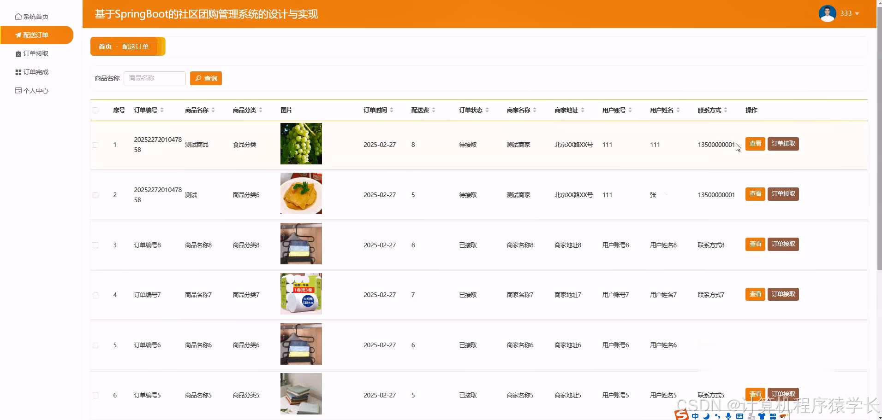Expand the 333 user dropdown arrow
882x420 pixels.
tap(857, 14)
